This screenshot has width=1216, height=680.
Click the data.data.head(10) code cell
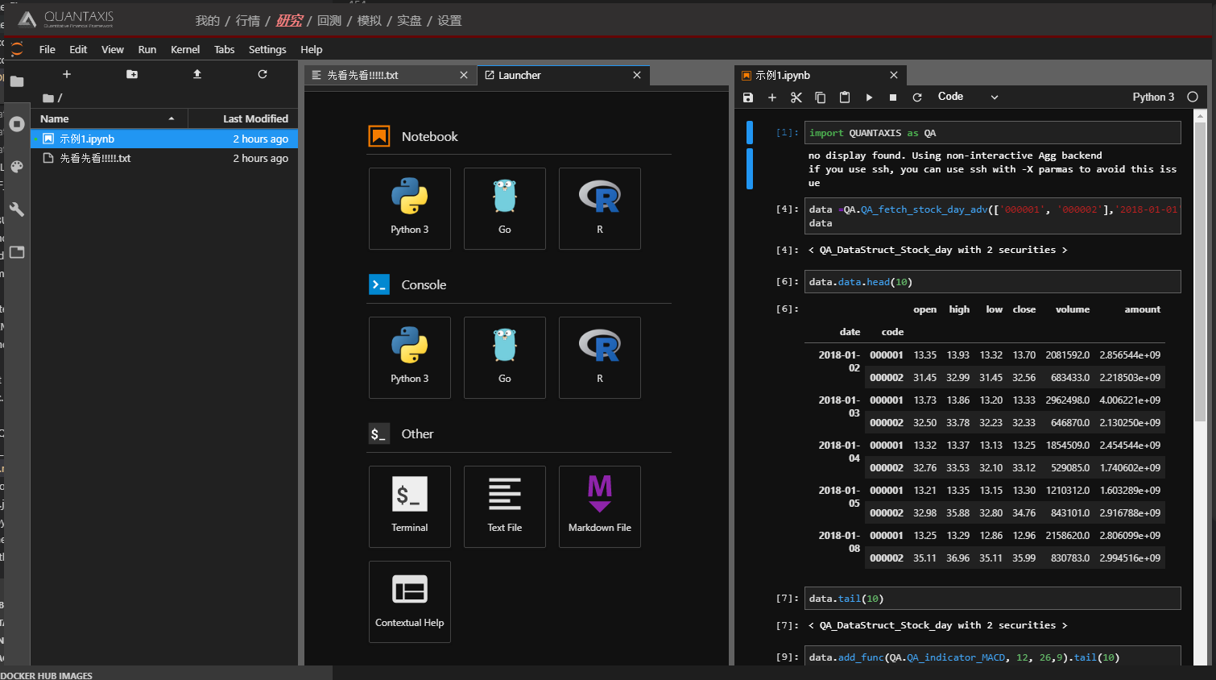tap(993, 282)
